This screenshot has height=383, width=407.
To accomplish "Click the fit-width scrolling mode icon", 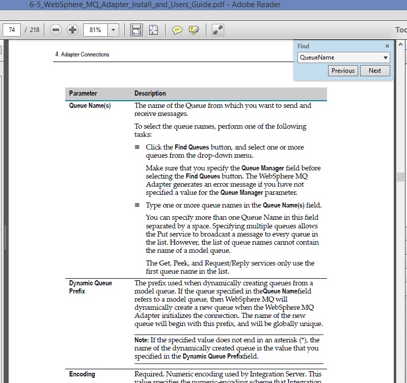I will click(x=137, y=30).
